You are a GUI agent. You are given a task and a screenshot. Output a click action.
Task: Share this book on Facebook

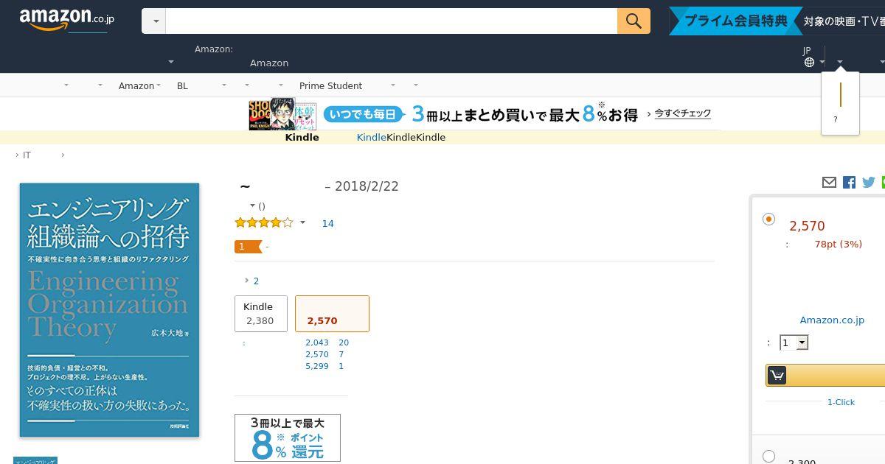(x=849, y=182)
